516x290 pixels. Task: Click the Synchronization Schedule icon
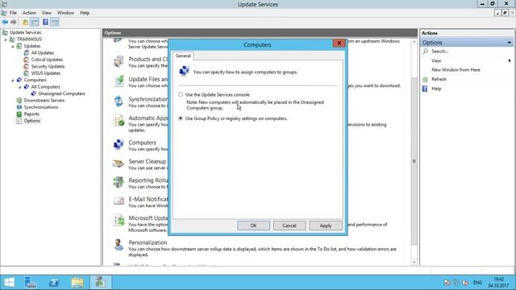point(119,101)
